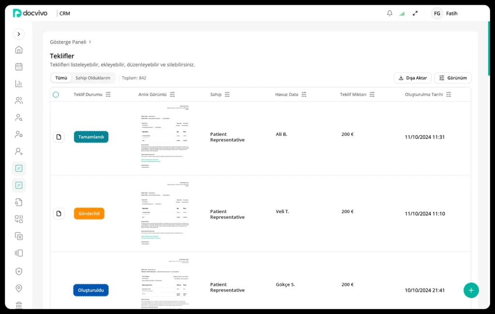Open the calendar from the sidebar
The image size is (495, 314).
point(19,67)
